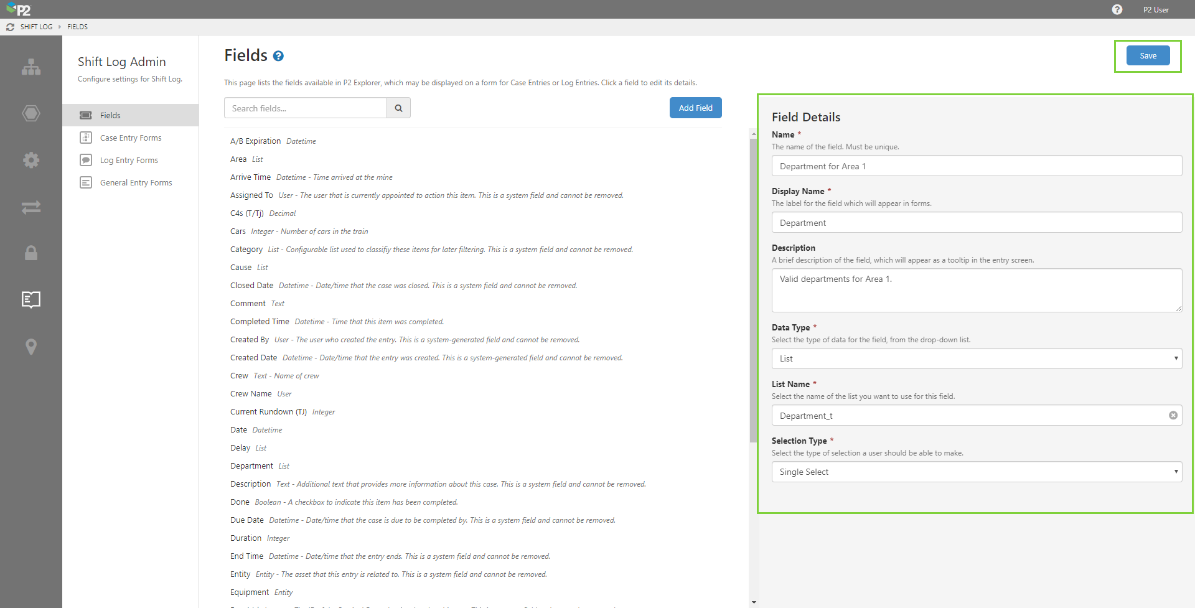This screenshot has height=608, width=1195.
Task: Open the help icon beside Fields heading
Action: [x=278, y=56]
